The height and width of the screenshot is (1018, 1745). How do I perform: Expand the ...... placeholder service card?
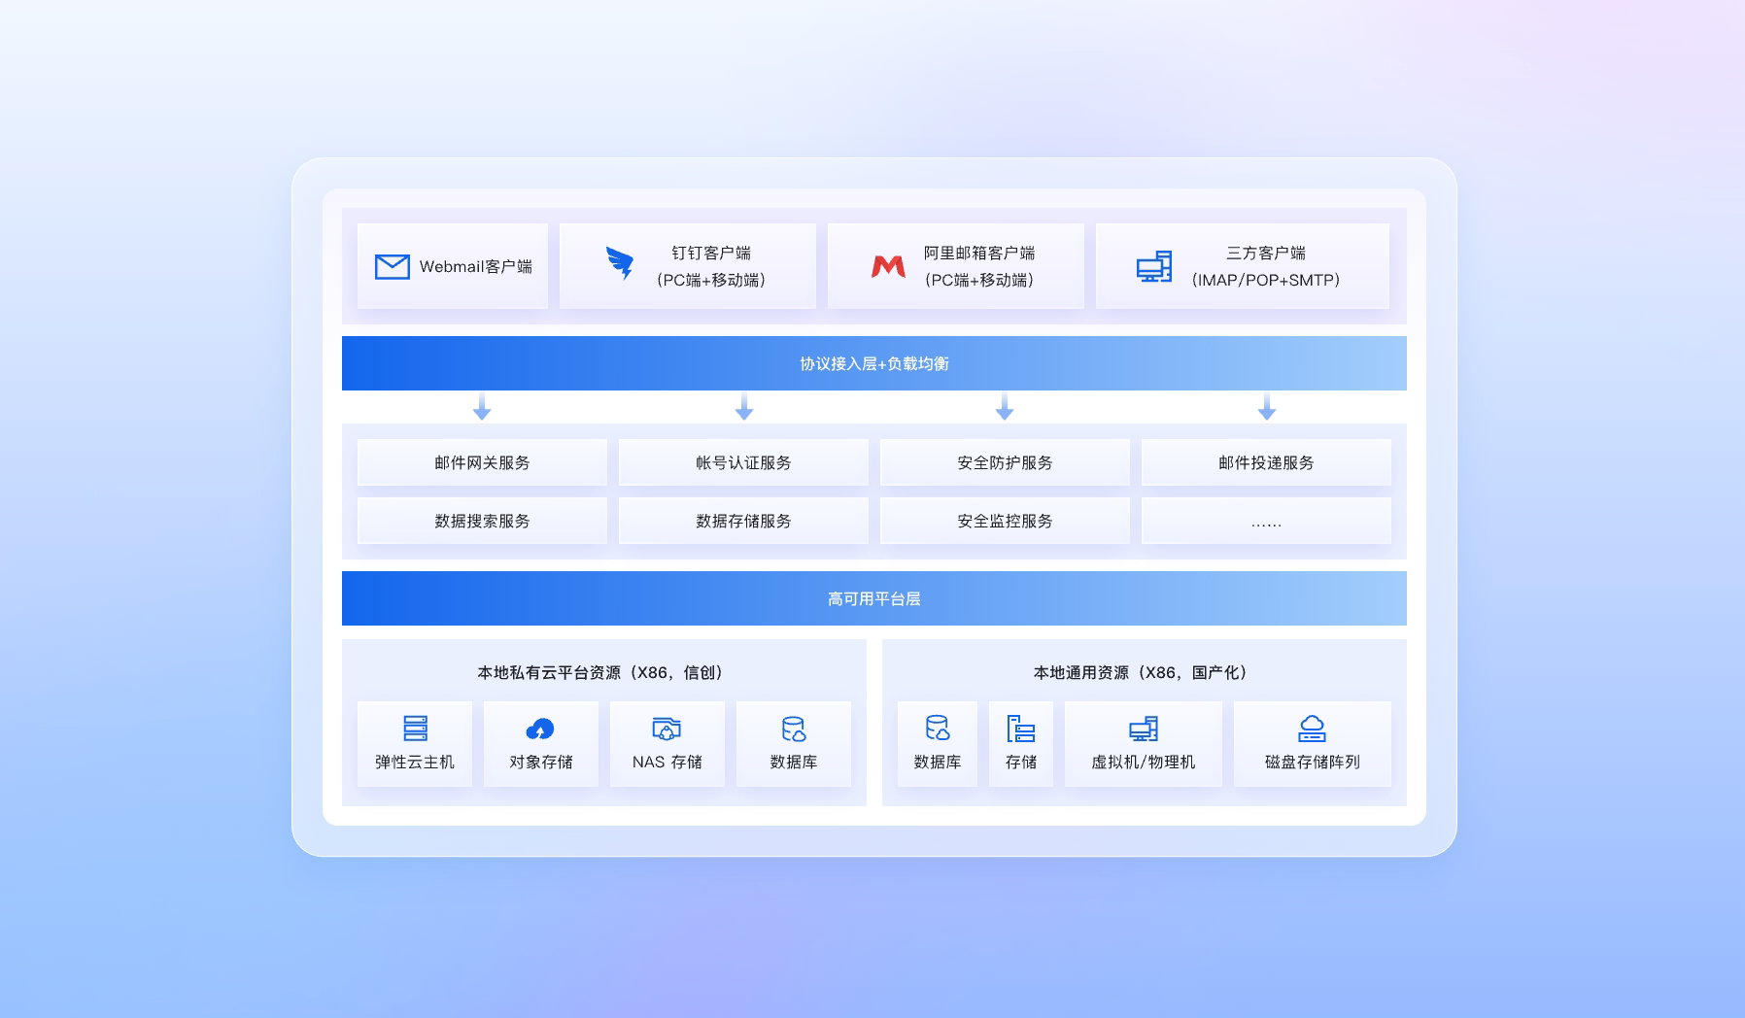coord(1266,521)
